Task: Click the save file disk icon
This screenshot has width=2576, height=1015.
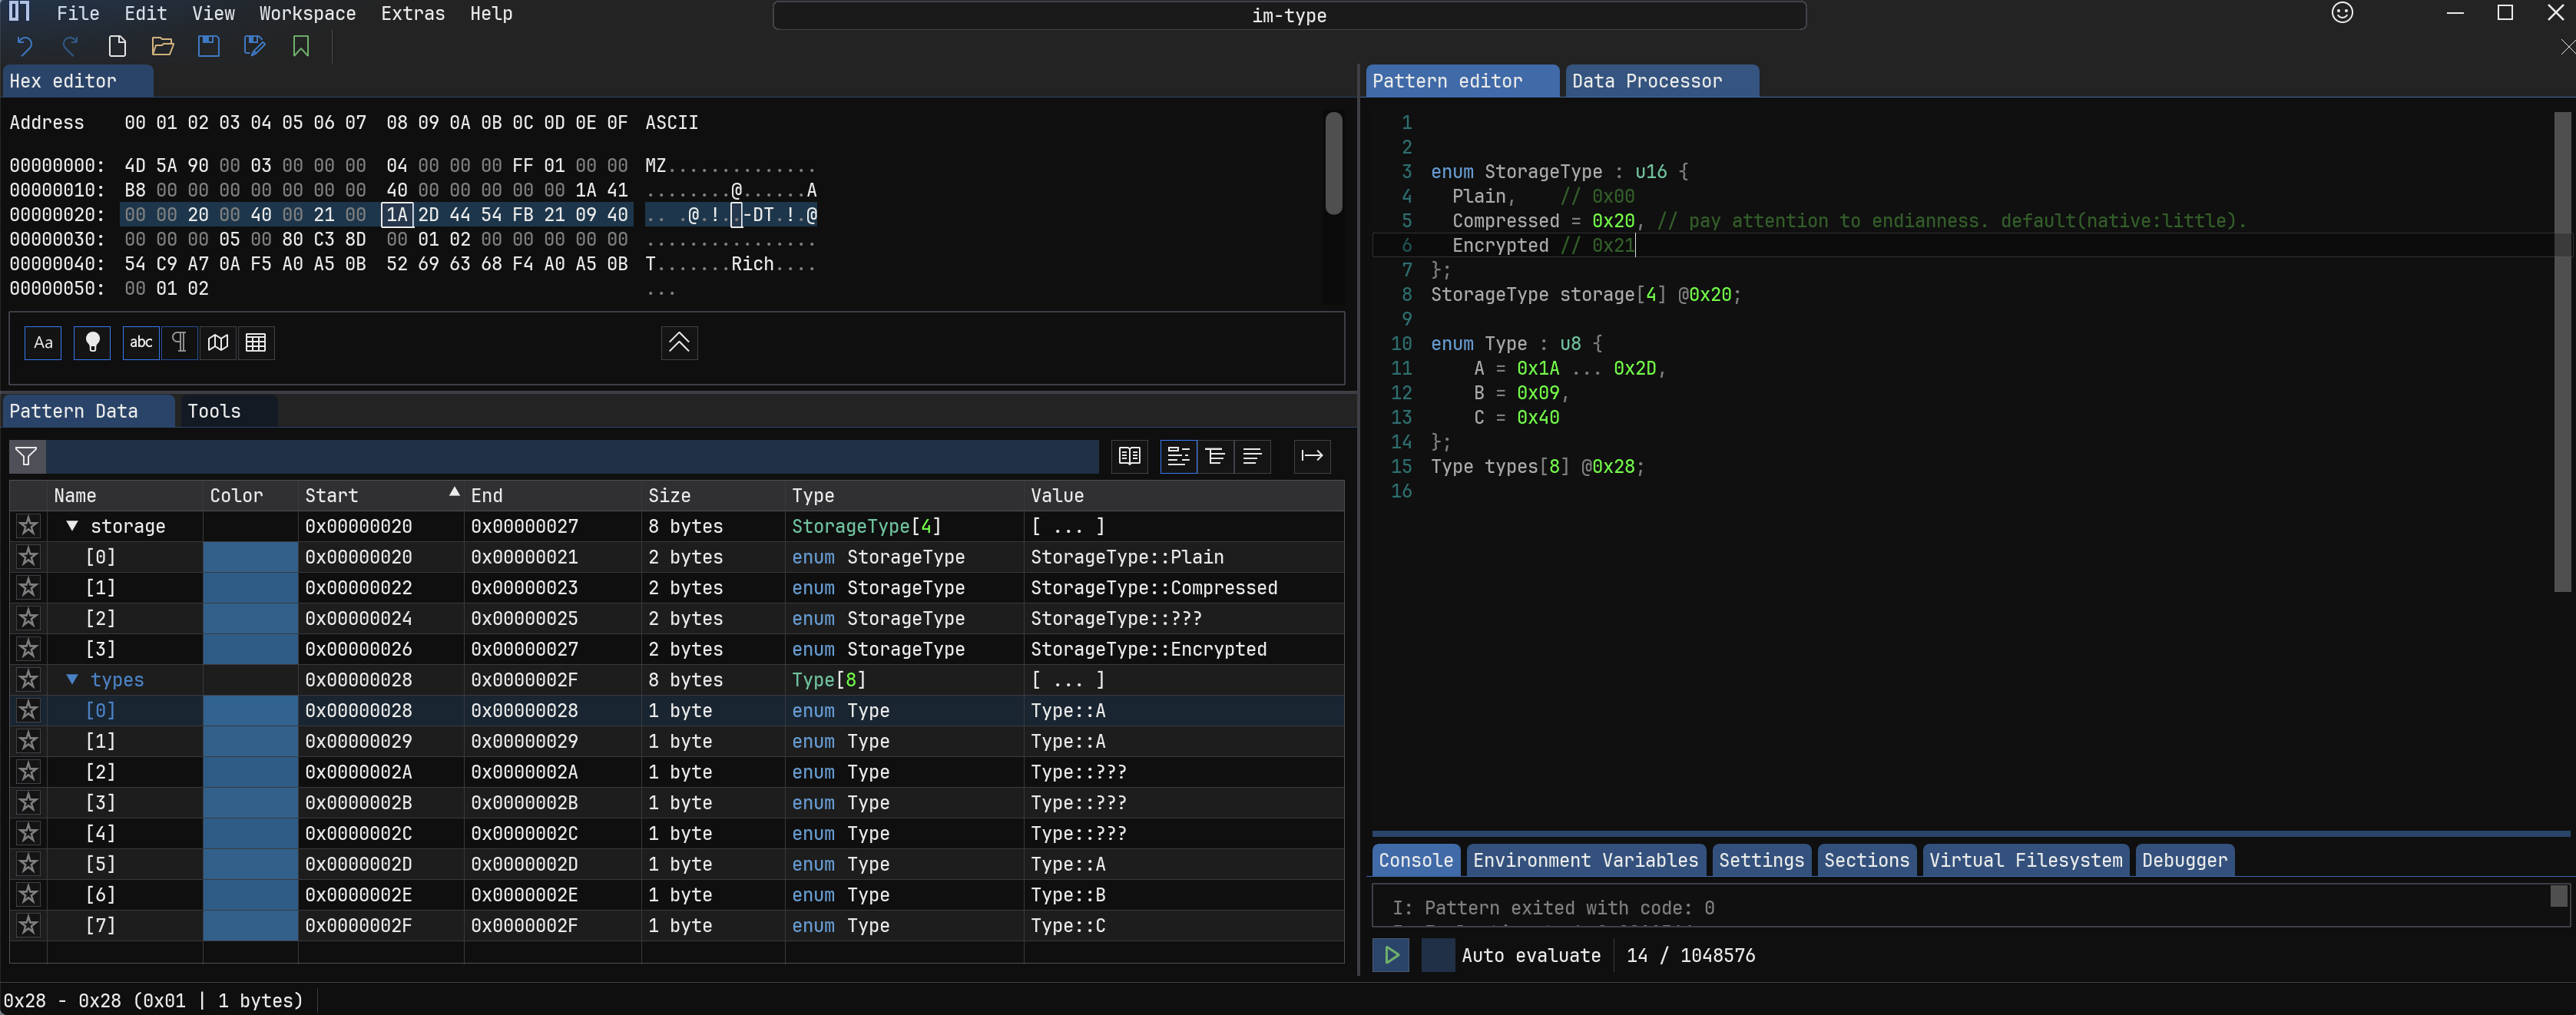Action: click(x=208, y=46)
